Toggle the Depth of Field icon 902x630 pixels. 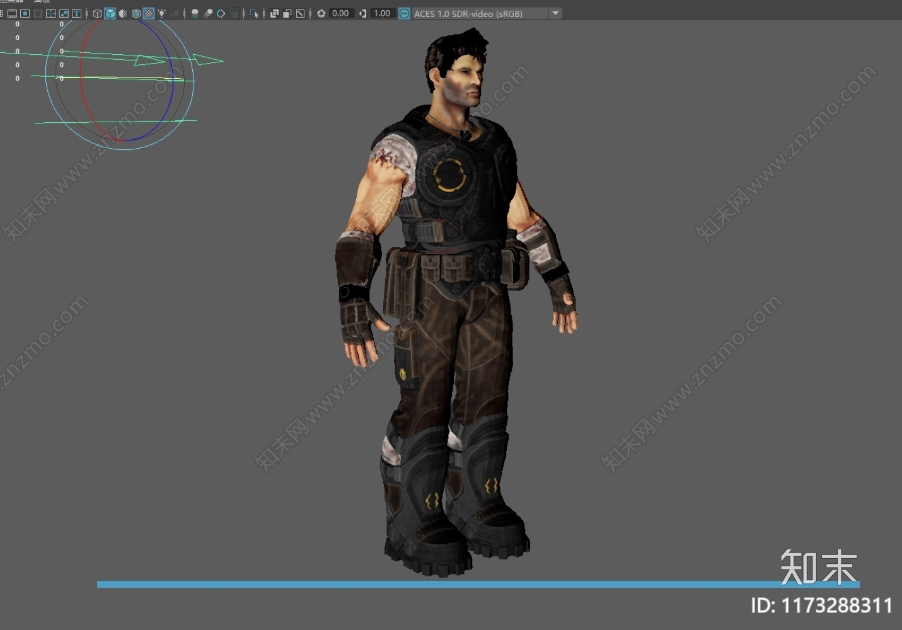[x=234, y=13]
